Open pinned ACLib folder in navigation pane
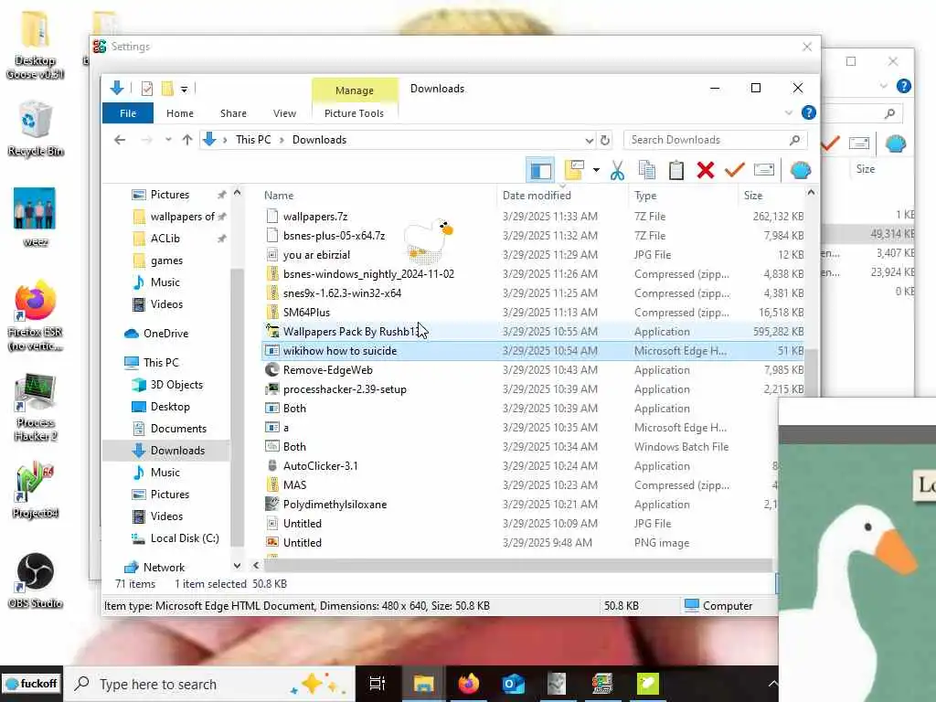The width and height of the screenshot is (936, 702). (x=165, y=239)
